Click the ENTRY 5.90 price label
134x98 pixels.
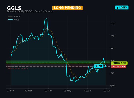coord(119,63)
